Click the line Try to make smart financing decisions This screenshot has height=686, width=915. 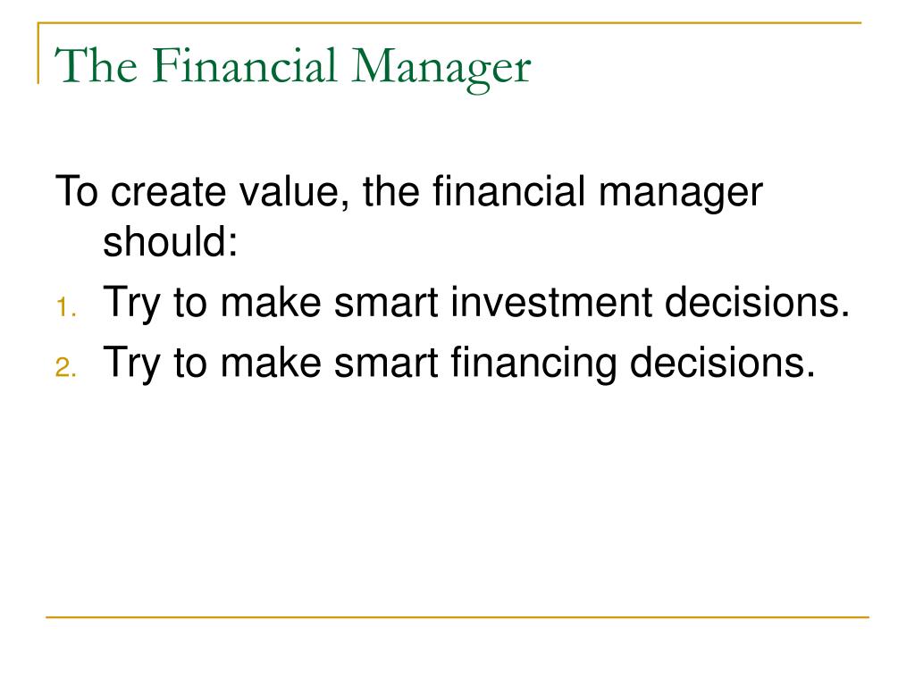[458, 364]
